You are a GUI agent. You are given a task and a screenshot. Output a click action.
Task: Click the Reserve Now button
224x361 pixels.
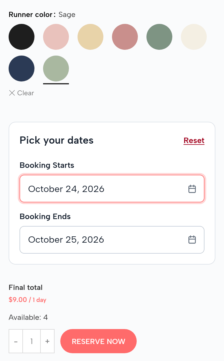[99, 341]
